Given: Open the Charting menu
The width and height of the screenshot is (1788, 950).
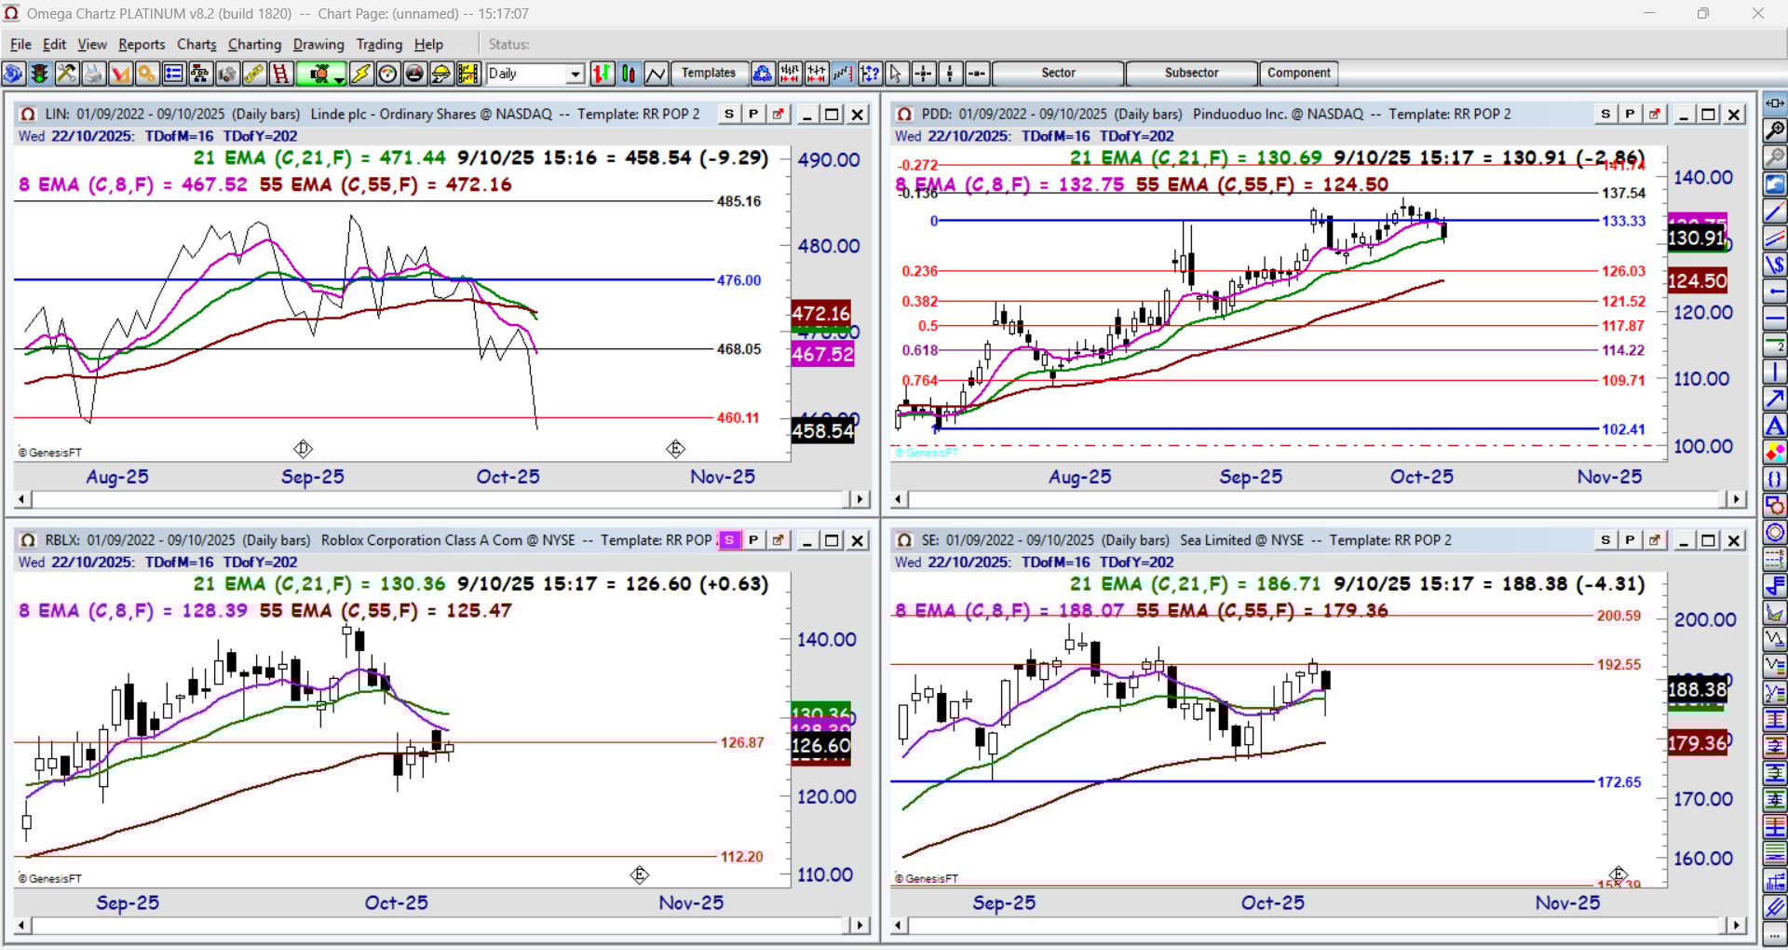Looking at the screenshot, I should 254,44.
